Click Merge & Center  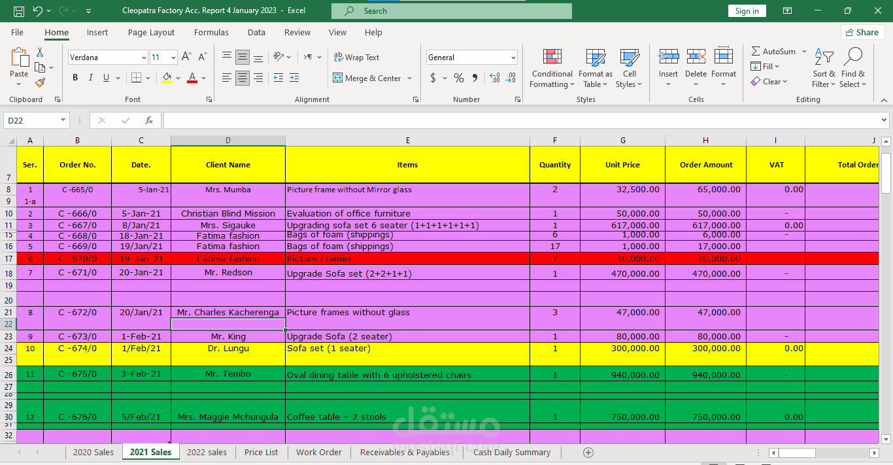point(367,78)
